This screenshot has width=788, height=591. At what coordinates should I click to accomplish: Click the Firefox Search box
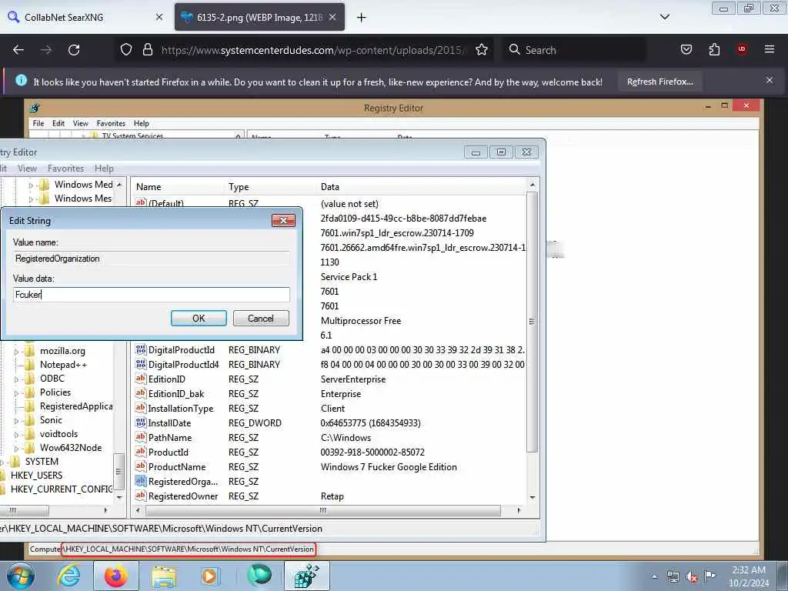point(574,50)
